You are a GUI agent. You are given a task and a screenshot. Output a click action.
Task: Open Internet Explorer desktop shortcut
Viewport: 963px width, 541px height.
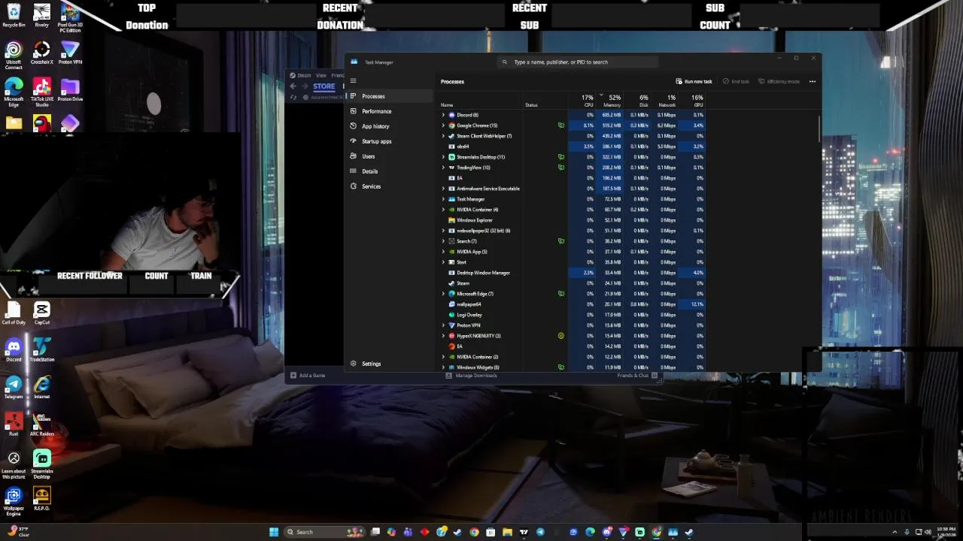[x=41, y=387]
